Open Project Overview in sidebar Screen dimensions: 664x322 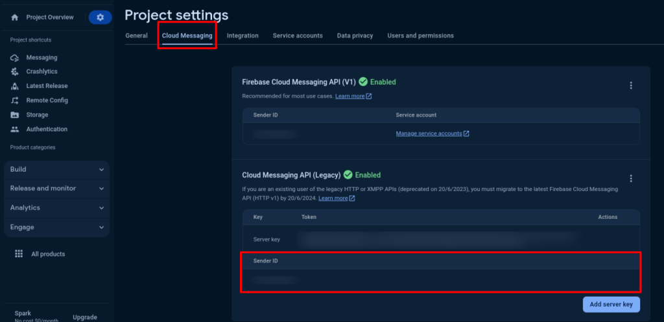[50, 17]
